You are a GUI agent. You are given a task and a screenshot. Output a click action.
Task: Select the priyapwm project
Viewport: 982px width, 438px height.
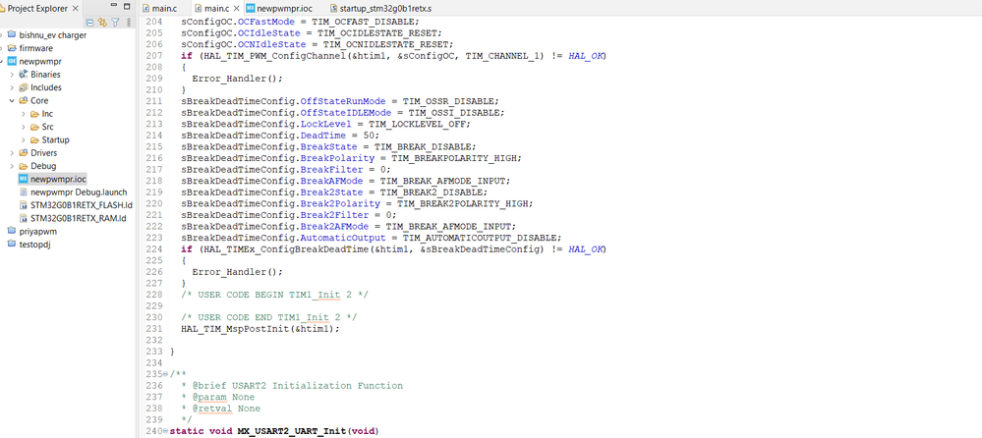click(39, 232)
